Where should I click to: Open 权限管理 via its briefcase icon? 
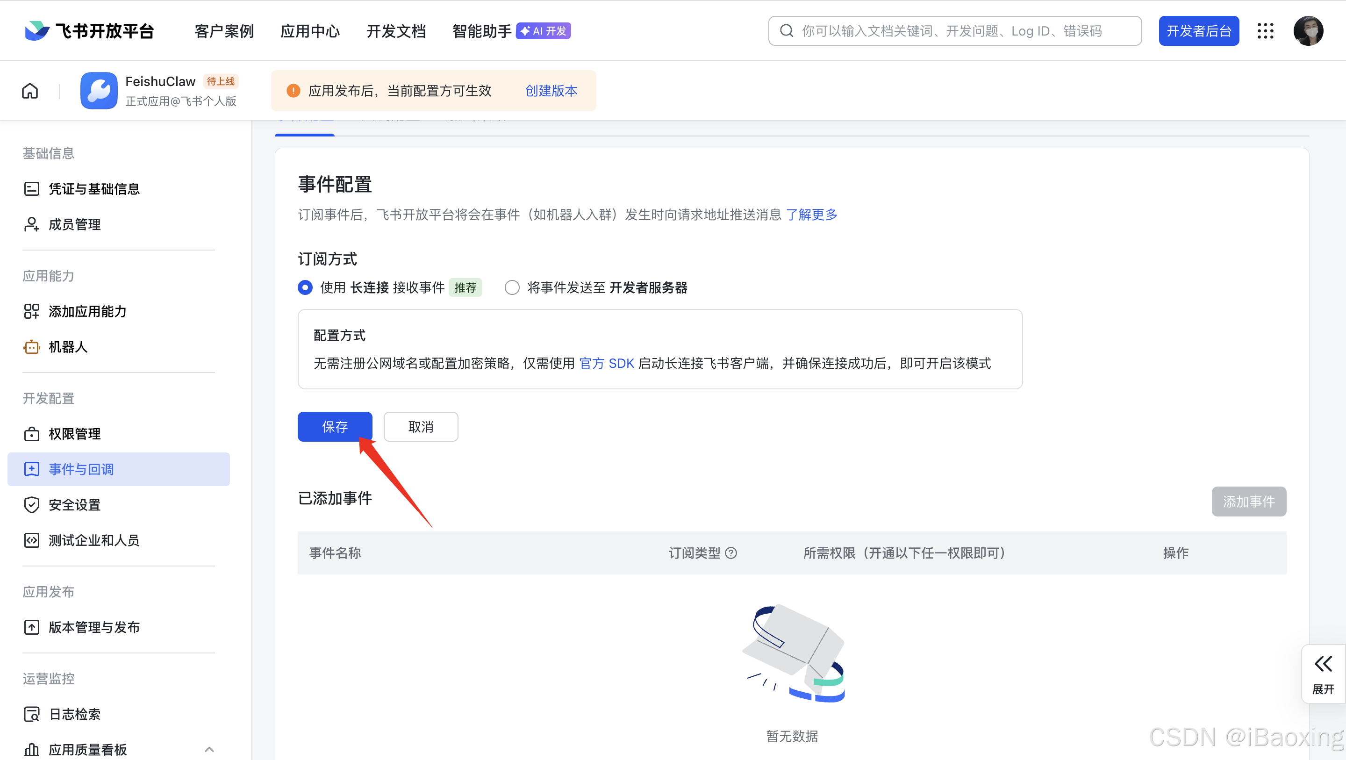[x=31, y=433]
